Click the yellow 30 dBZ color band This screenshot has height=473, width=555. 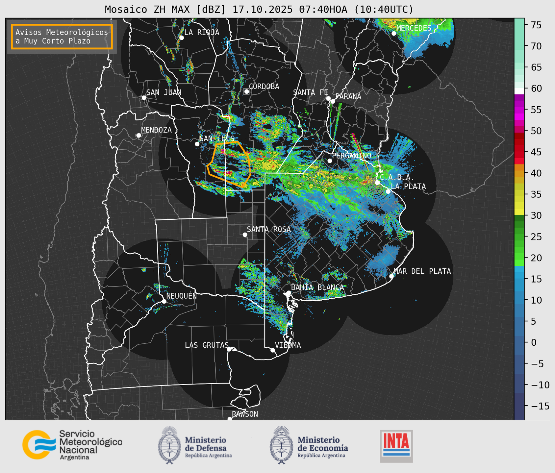coord(519,212)
